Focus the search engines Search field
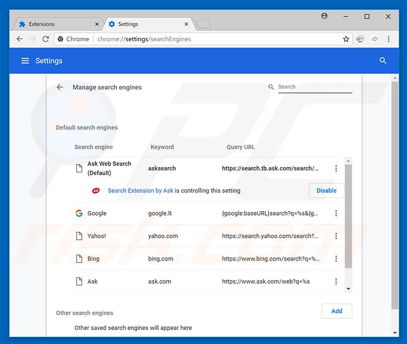This screenshot has height=344, width=407. (x=315, y=87)
